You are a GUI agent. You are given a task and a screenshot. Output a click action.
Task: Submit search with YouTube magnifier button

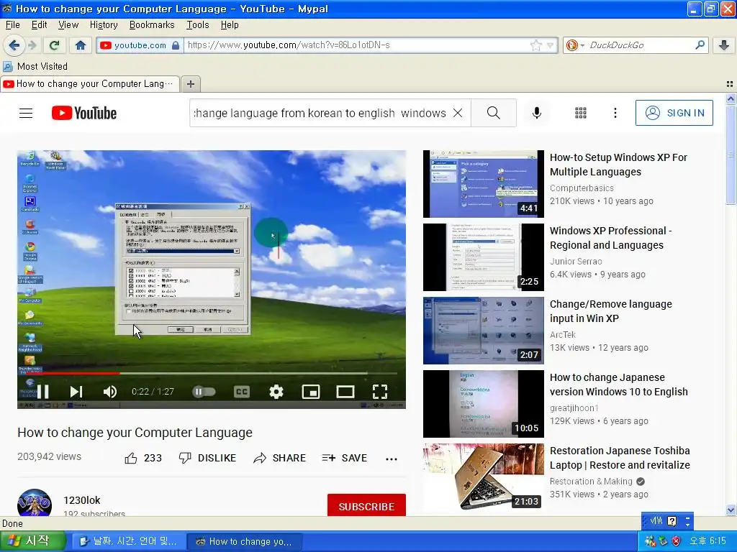(x=494, y=113)
